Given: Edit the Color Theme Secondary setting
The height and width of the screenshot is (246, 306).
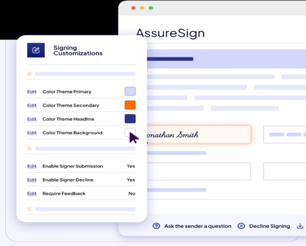Looking at the screenshot, I should tap(32, 105).
